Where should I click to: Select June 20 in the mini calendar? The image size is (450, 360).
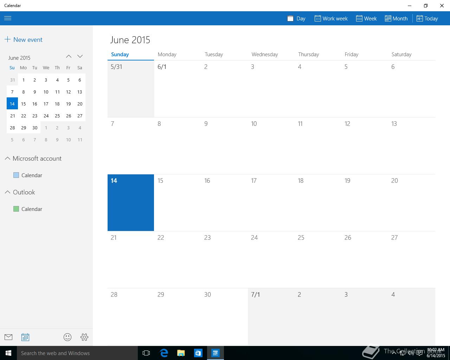(x=80, y=104)
